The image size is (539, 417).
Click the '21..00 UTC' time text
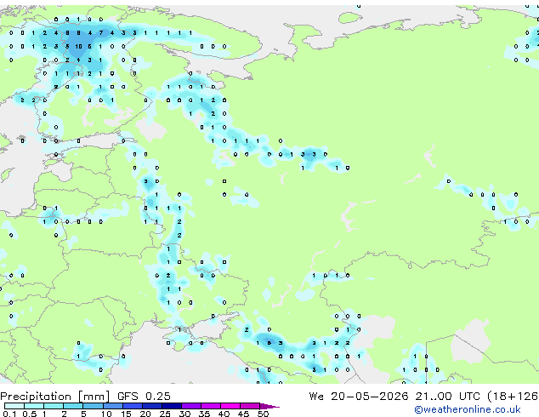[x=447, y=396]
